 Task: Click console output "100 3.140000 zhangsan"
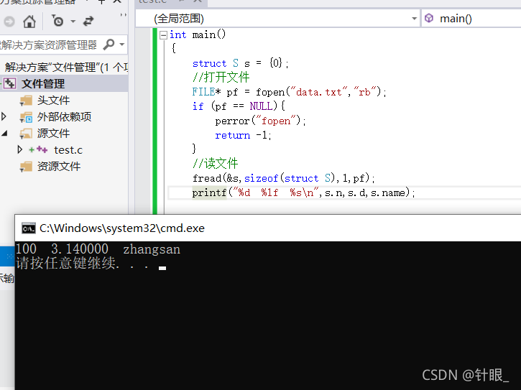point(98,249)
